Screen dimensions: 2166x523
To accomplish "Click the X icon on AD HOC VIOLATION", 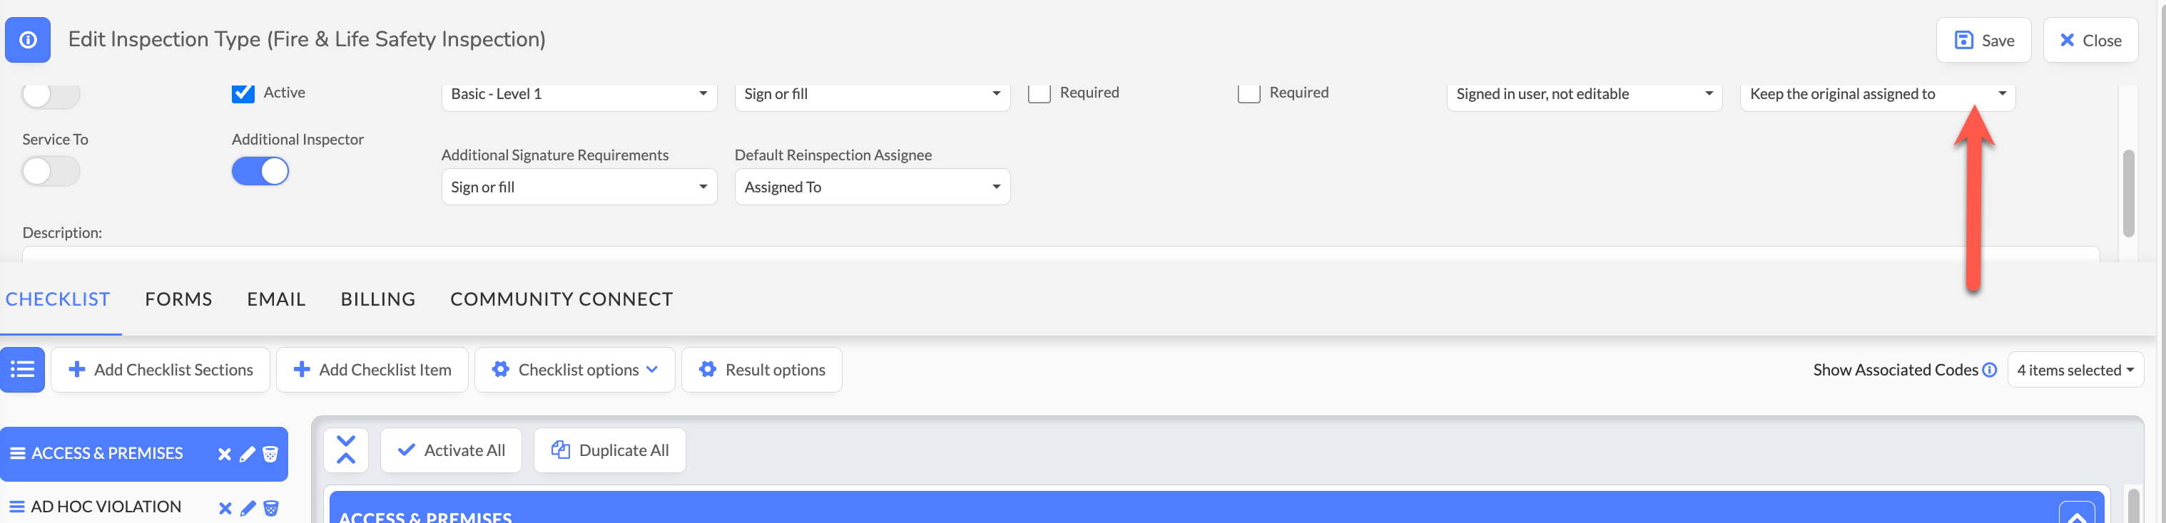I will [225, 508].
